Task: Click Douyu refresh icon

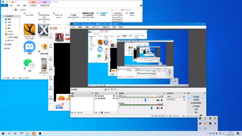Action: (x=65, y=28)
